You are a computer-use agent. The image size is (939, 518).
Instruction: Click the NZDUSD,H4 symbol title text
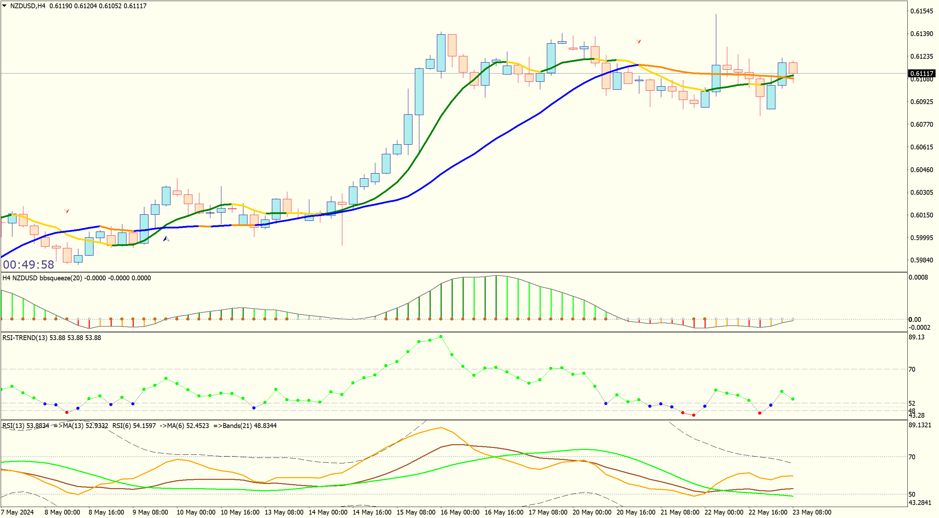(28, 6)
